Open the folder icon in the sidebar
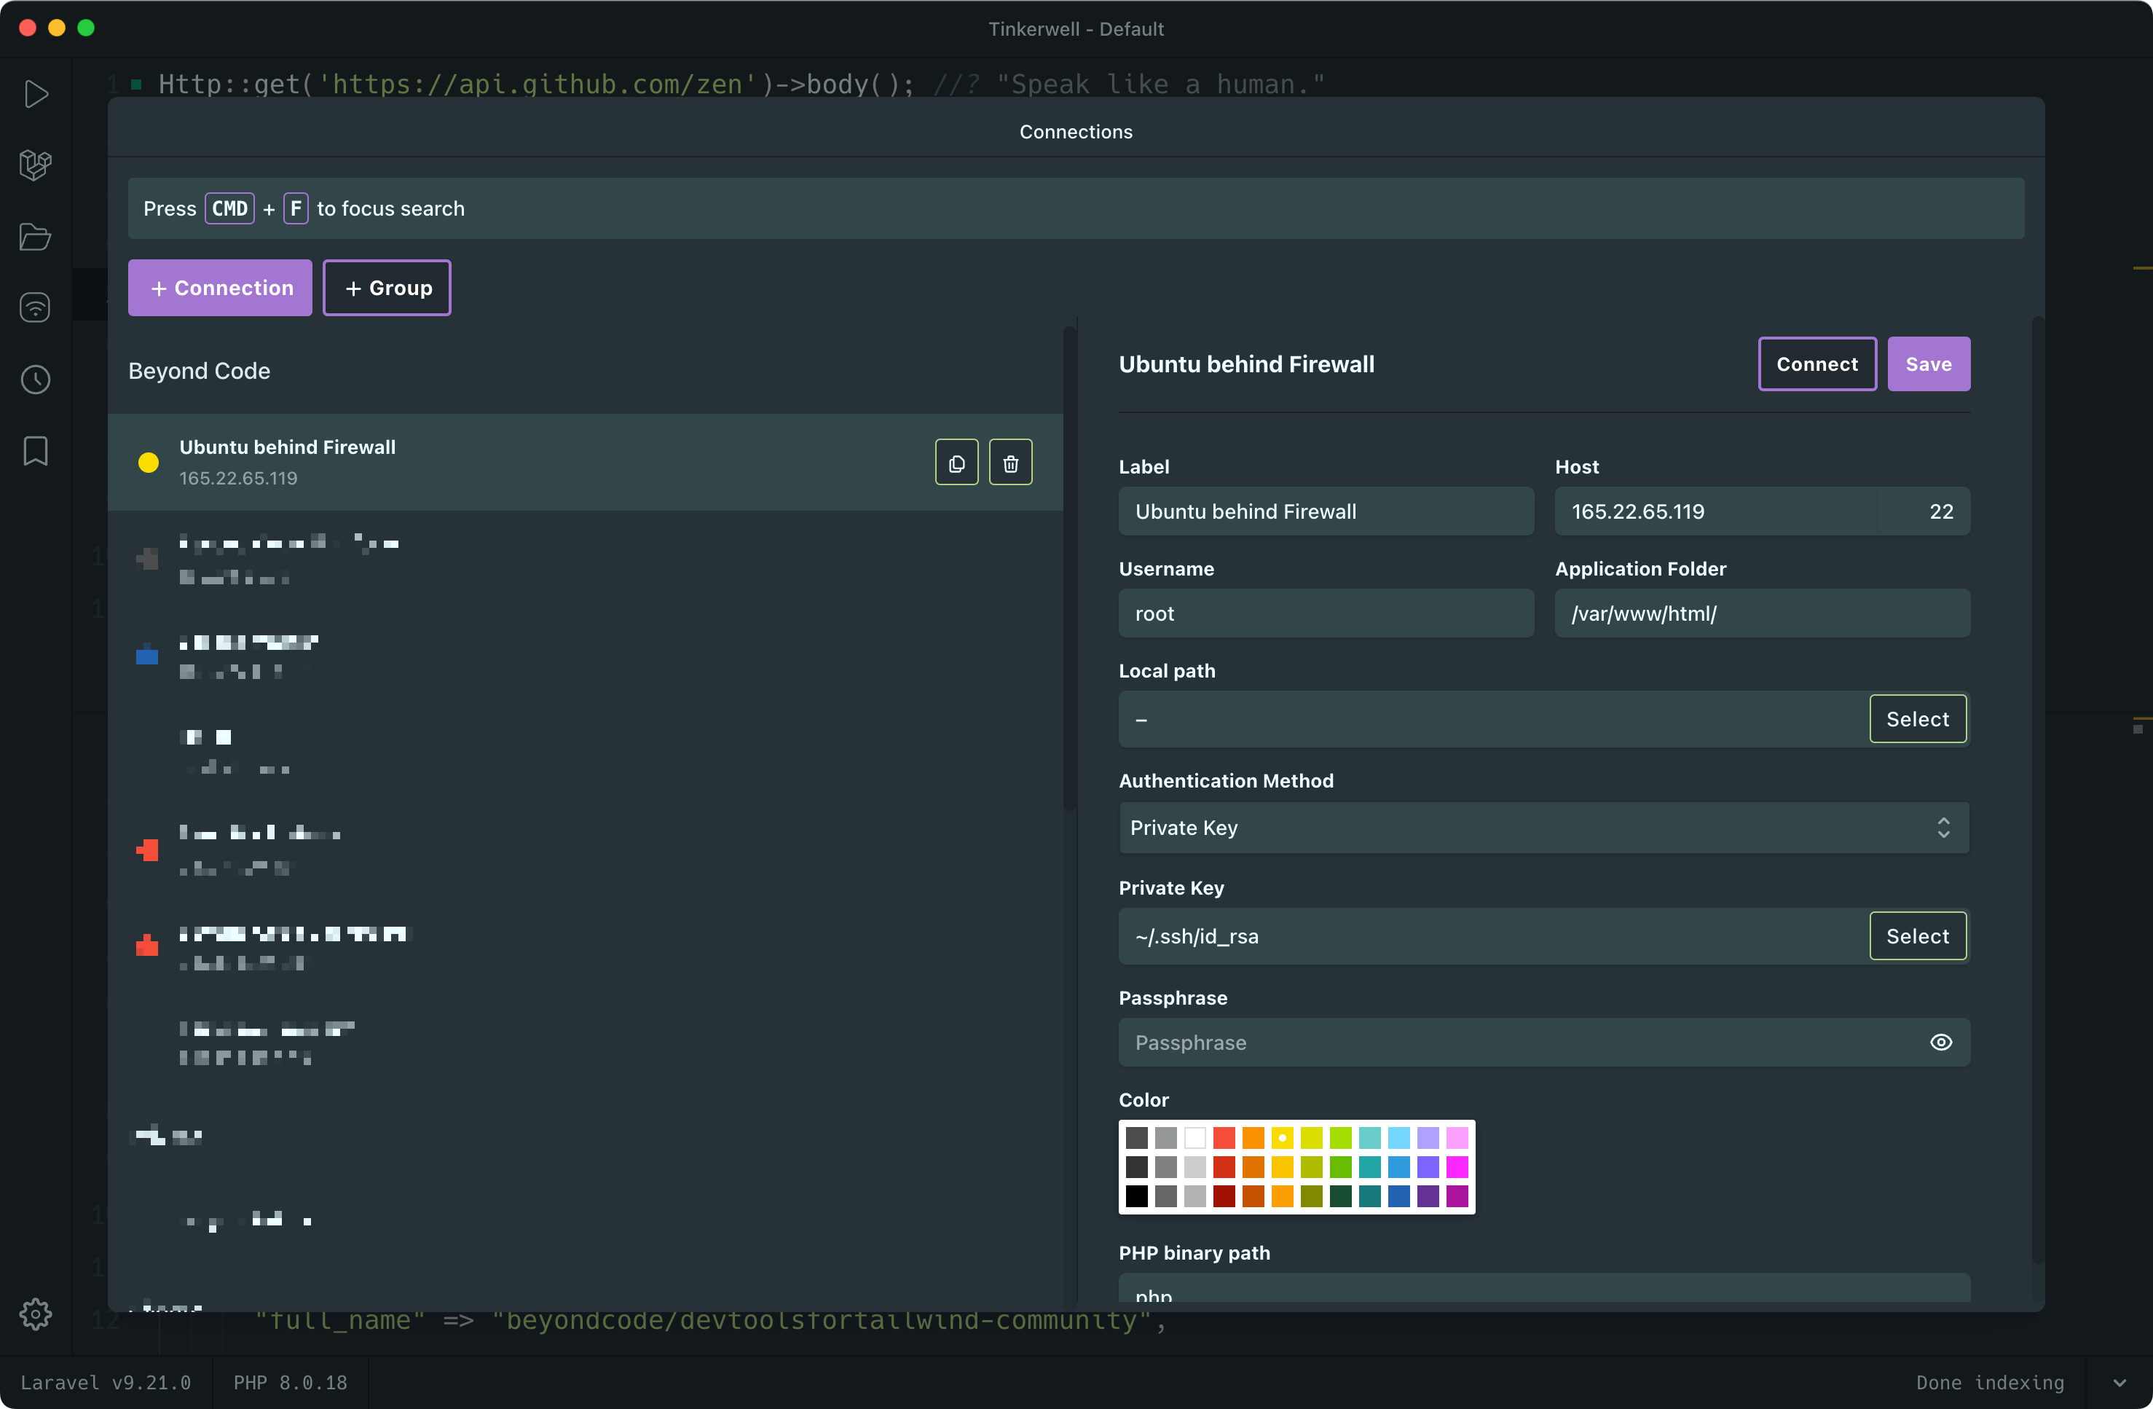The width and height of the screenshot is (2153, 1409). pyautogui.click(x=35, y=237)
